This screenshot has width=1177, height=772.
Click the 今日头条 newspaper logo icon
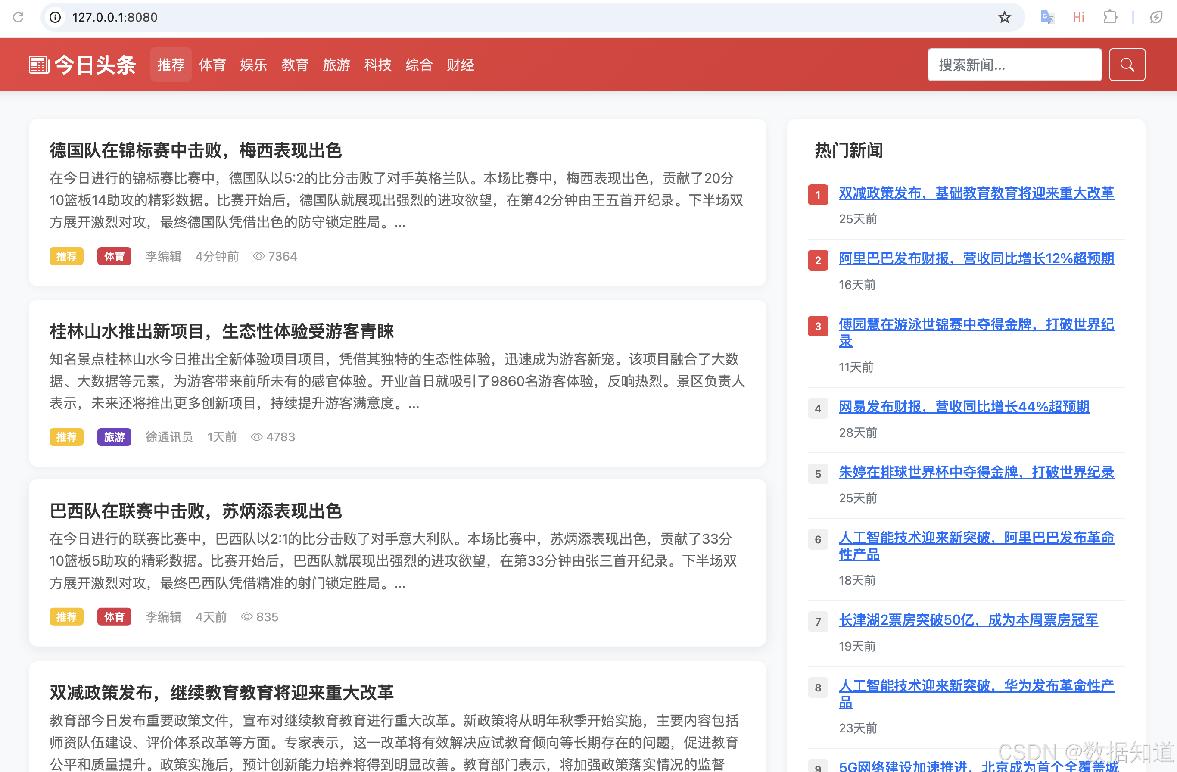(39, 64)
